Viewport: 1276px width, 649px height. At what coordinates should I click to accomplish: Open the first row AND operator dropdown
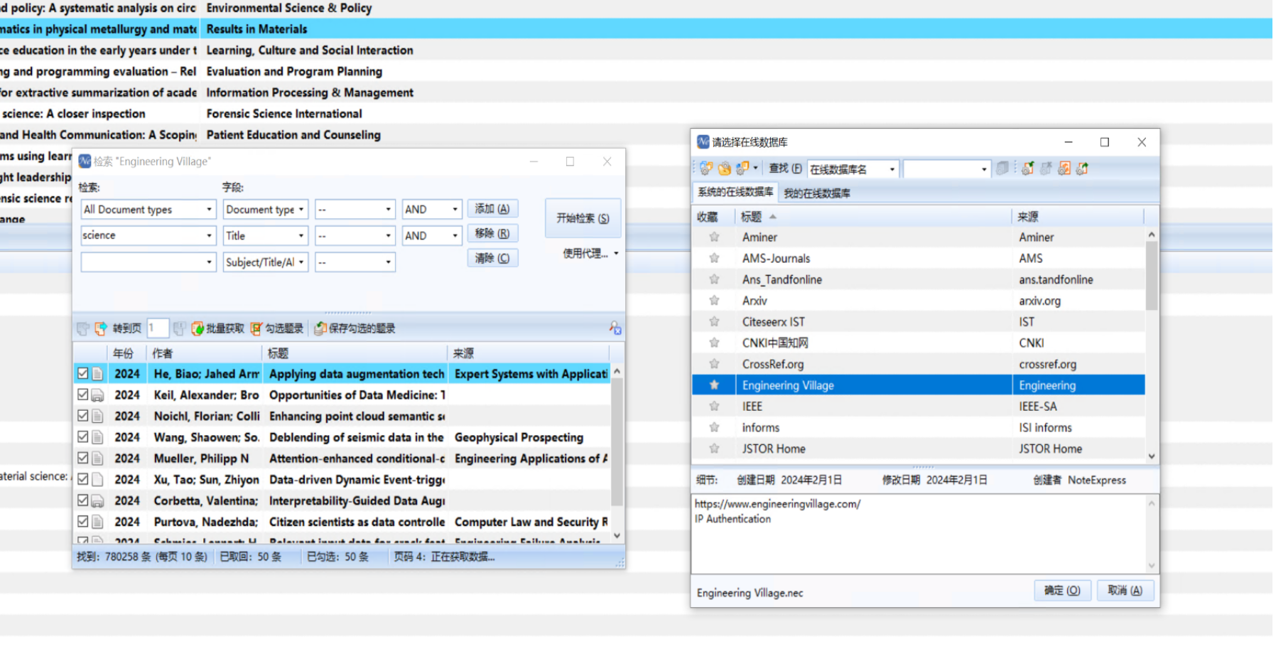point(455,210)
